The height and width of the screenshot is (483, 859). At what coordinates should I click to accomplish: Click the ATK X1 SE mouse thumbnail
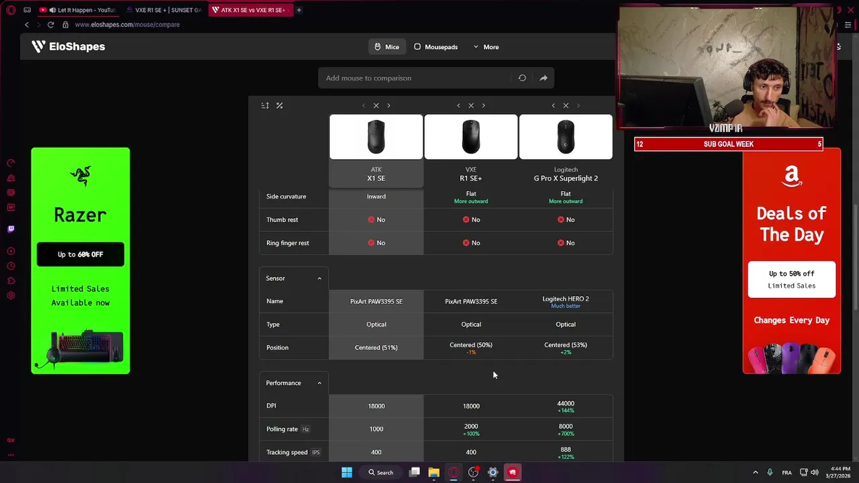[376, 137]
